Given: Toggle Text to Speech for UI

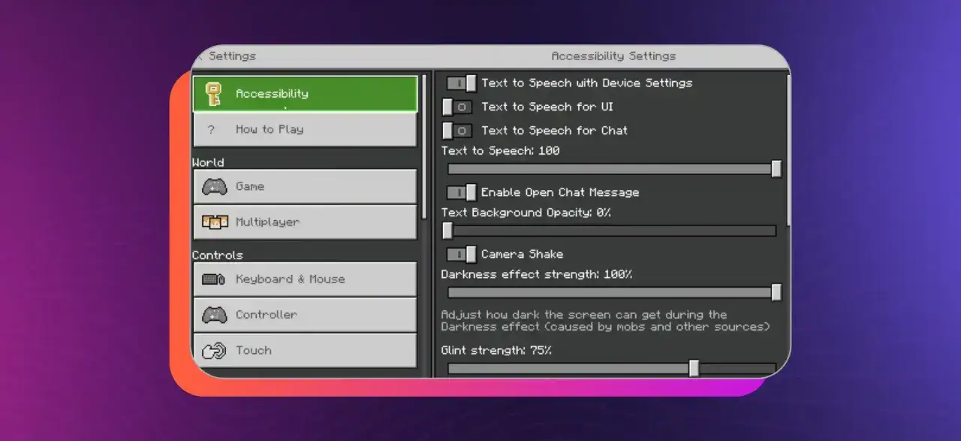Looking at the screenshot, I should (457, 107).
